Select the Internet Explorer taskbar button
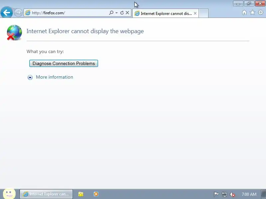 tap(46, 194)
